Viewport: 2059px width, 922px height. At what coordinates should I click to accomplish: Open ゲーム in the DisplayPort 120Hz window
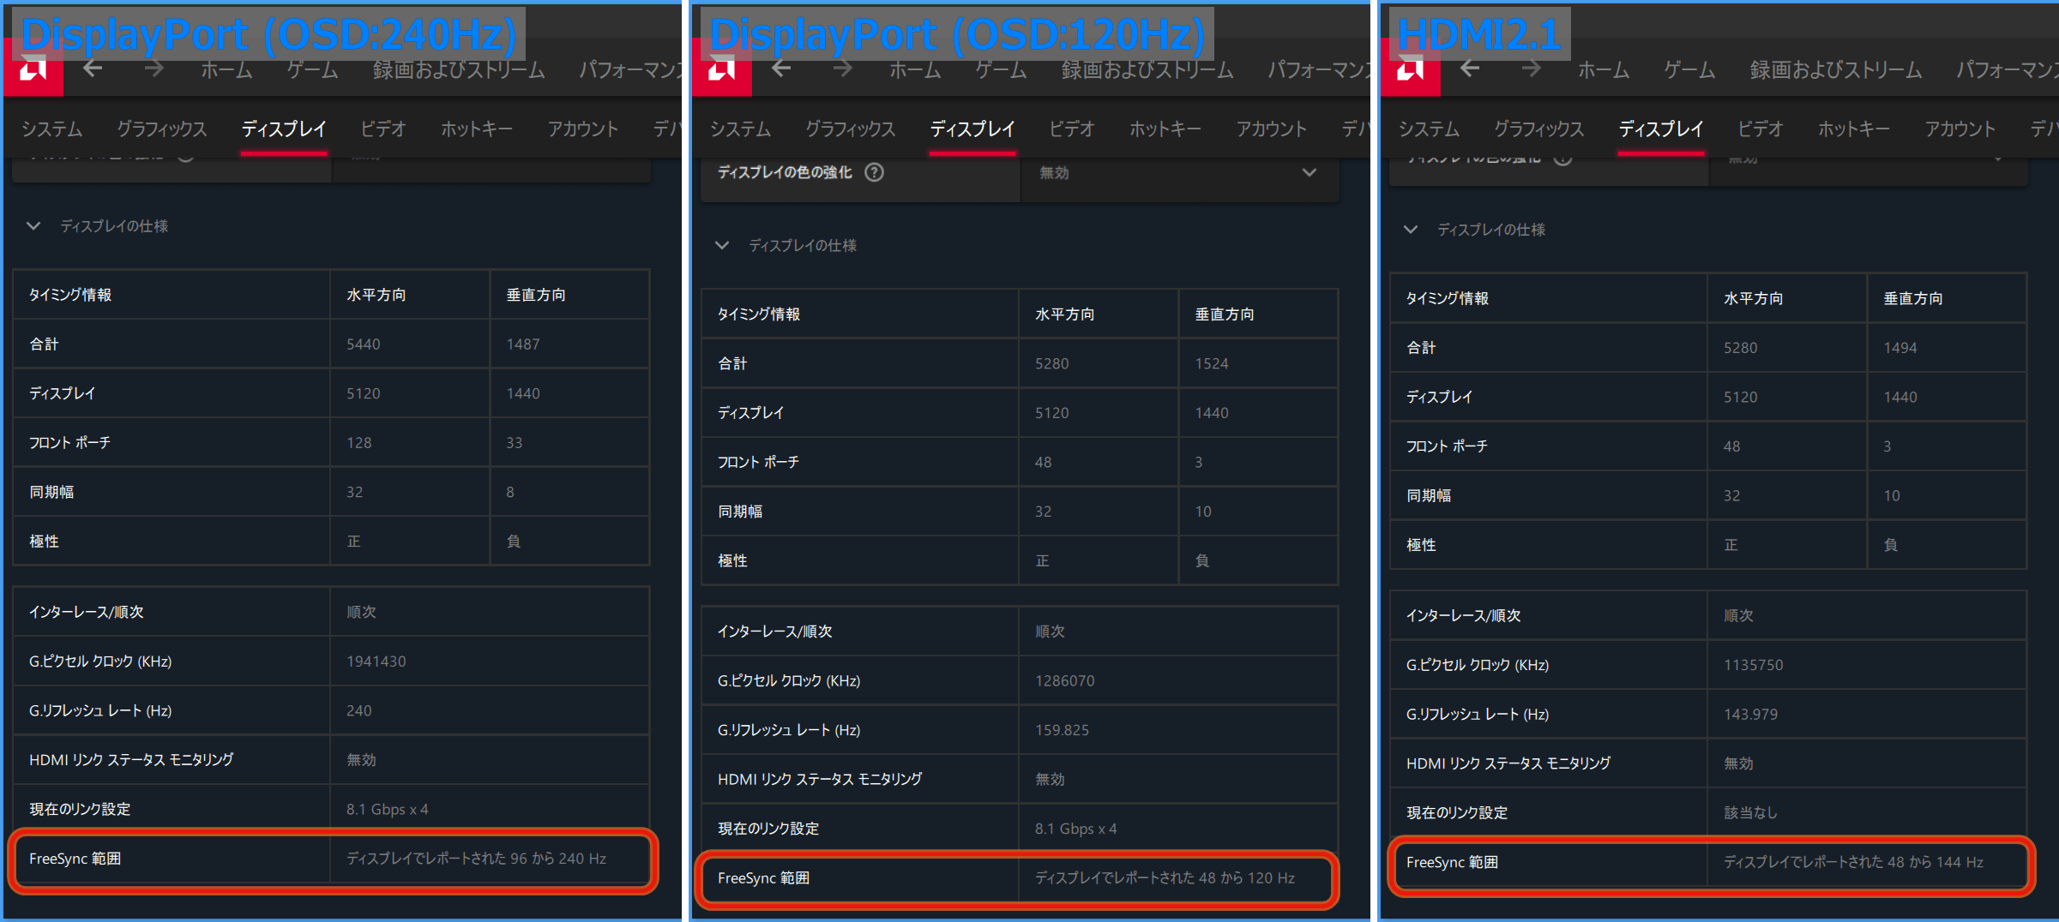click(x=1001, y=70)
